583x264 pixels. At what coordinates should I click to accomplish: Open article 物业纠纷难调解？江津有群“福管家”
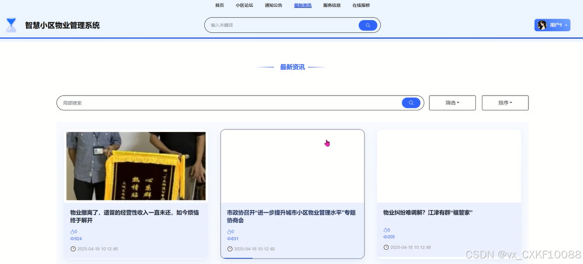coord(428,212)
